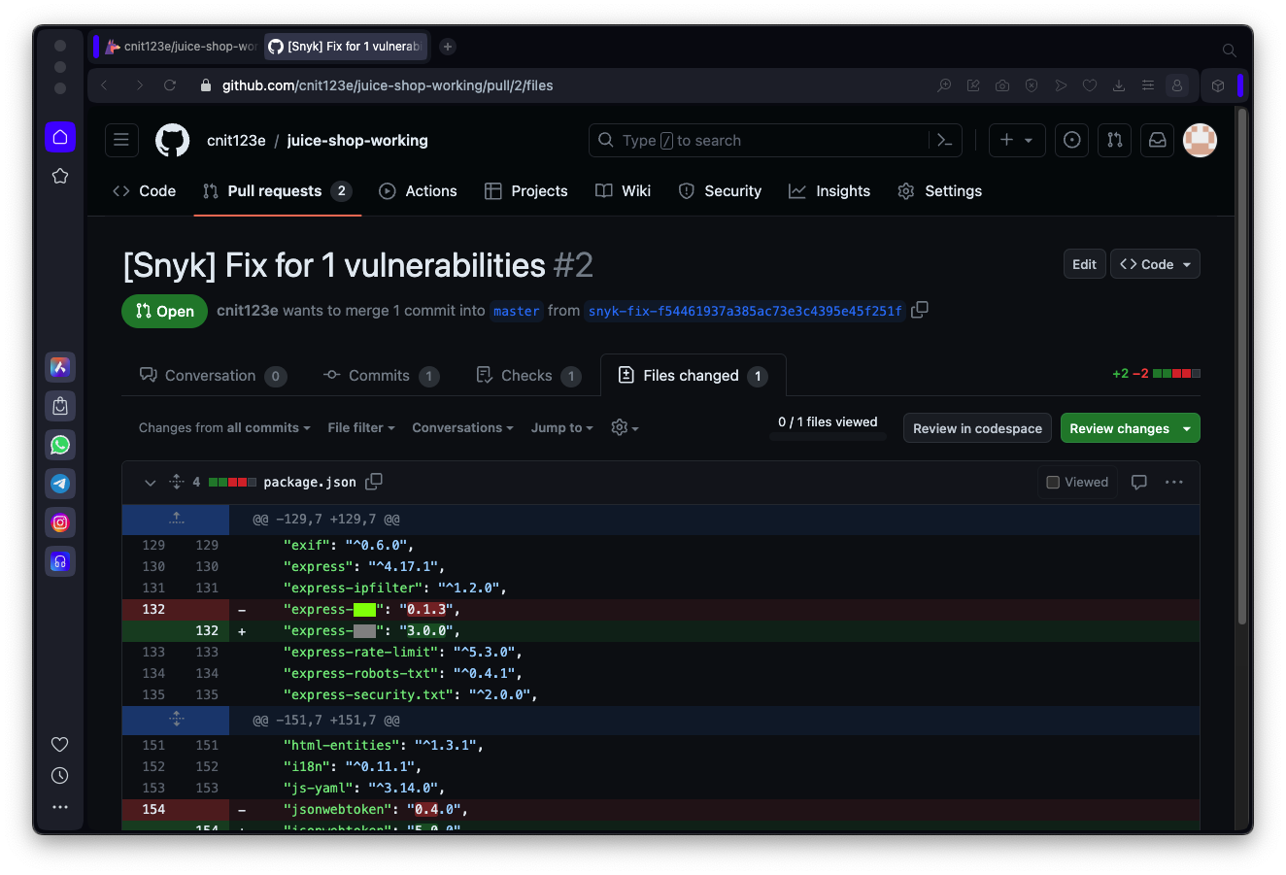Open the issues icon in header
The height and width of the screenshot is (875, 1286).
point(1071,140)
